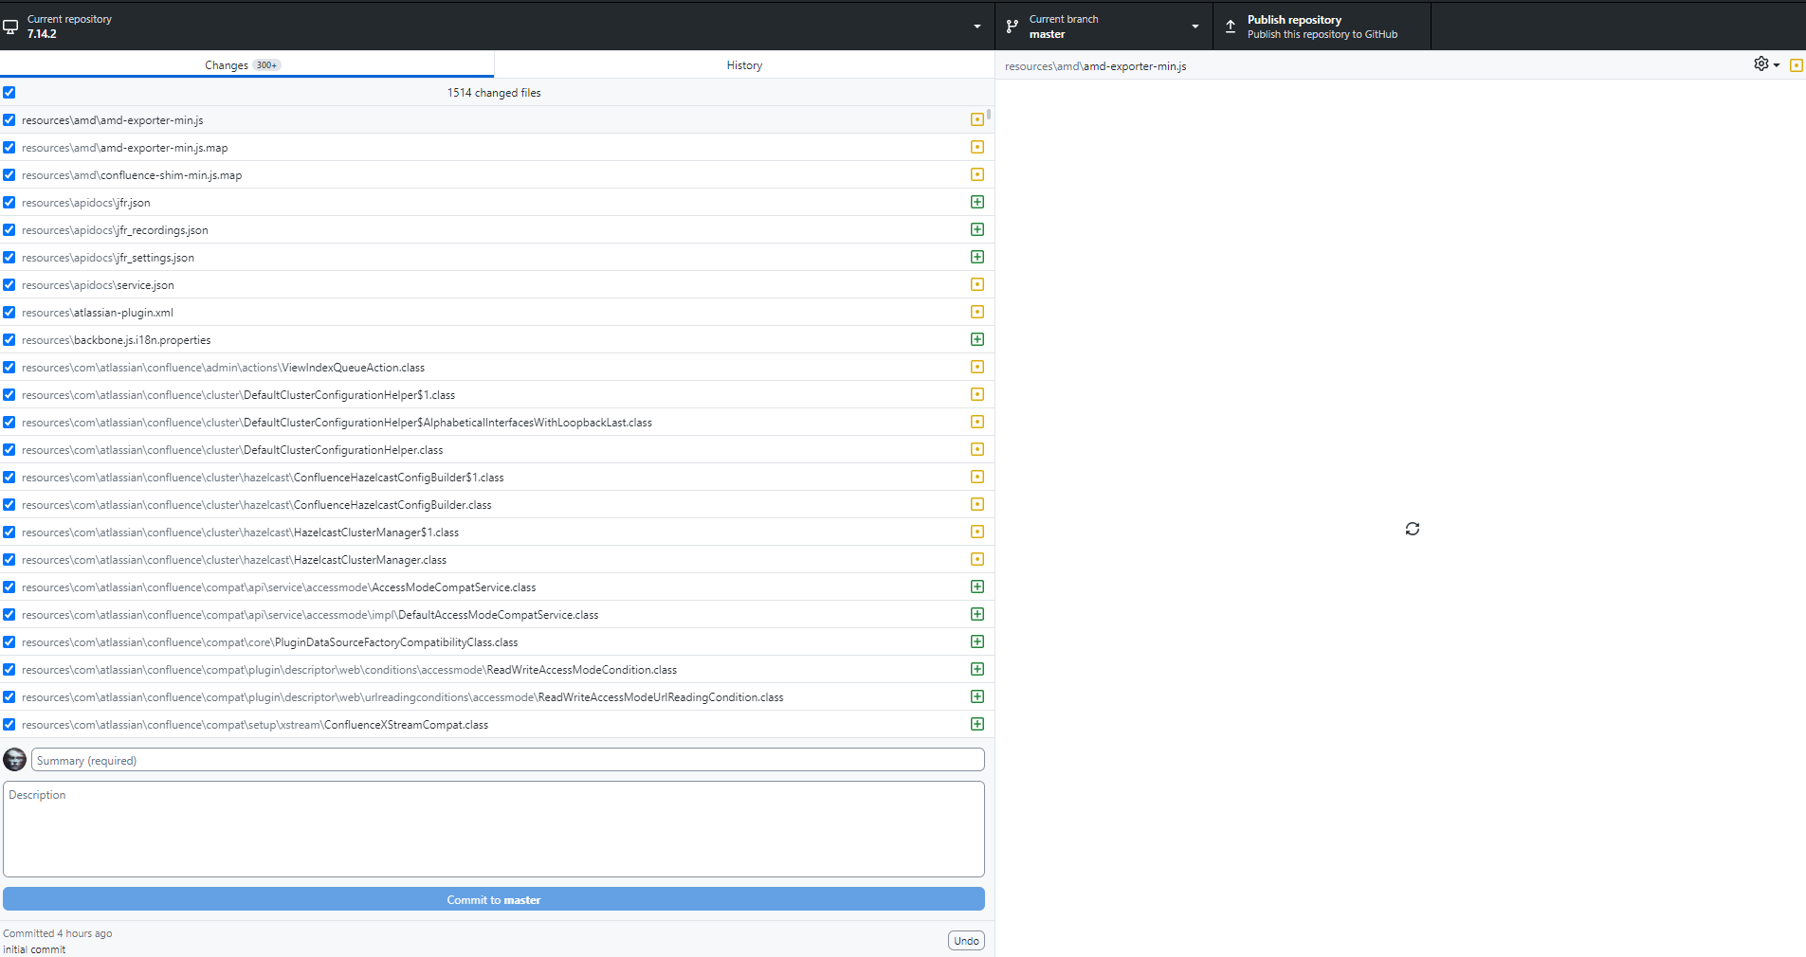Image resolution: width=1806 pixels, height=957 pixels.
Task: Click the repository computer icon
Action: [x=10, y=27]
